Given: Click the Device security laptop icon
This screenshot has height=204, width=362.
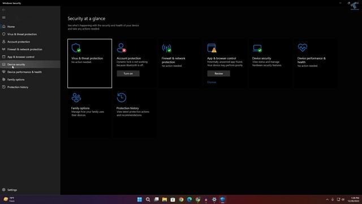Looking at the screenshot, I should click(257, 48).
